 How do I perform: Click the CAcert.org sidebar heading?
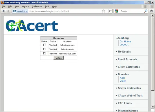(122, 38)
